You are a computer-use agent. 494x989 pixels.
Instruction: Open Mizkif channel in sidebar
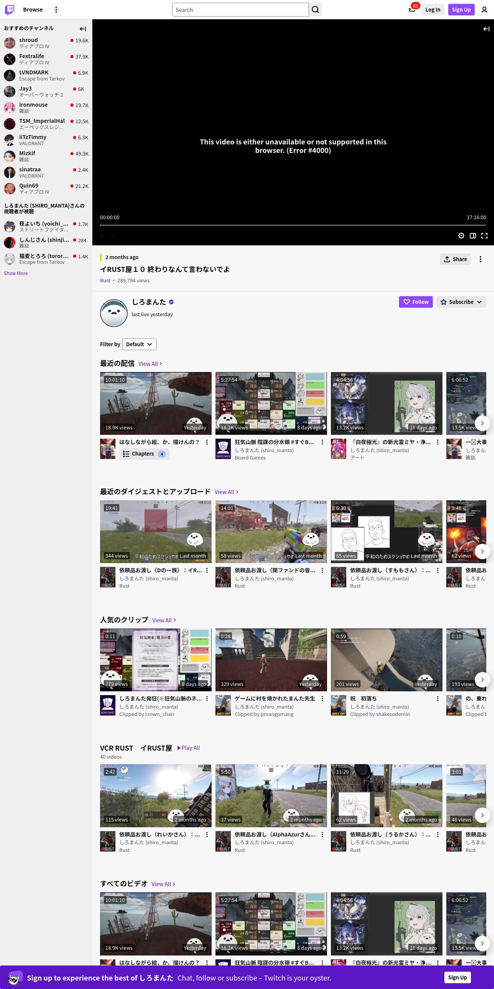46,156
